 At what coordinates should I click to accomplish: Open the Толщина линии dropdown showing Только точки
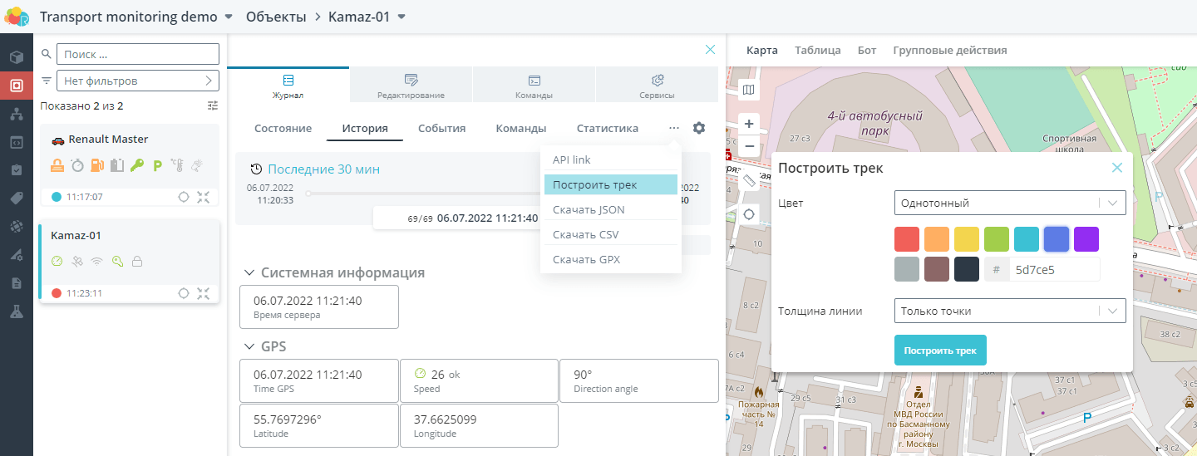[x=1010, y=311]
